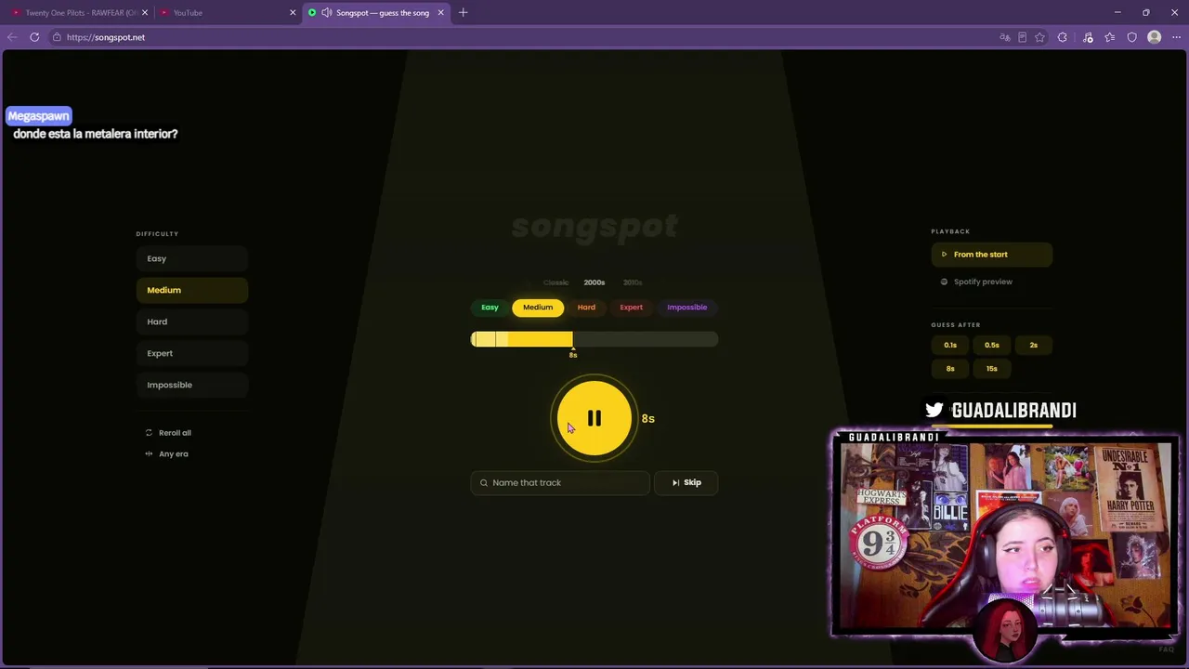Set playback to From the start

[992, 255]
